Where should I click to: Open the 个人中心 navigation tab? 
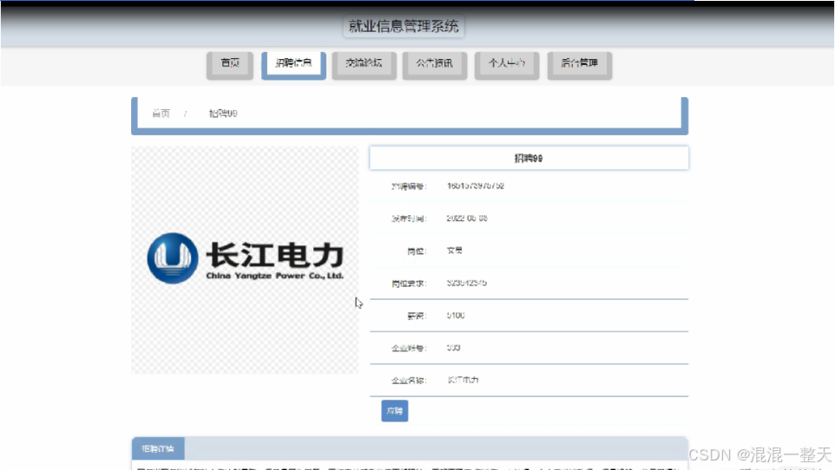click(506, 65)
